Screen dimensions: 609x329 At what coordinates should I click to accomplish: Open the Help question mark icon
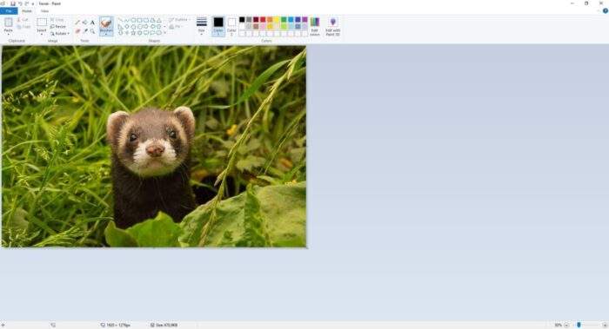pos(606,10)
